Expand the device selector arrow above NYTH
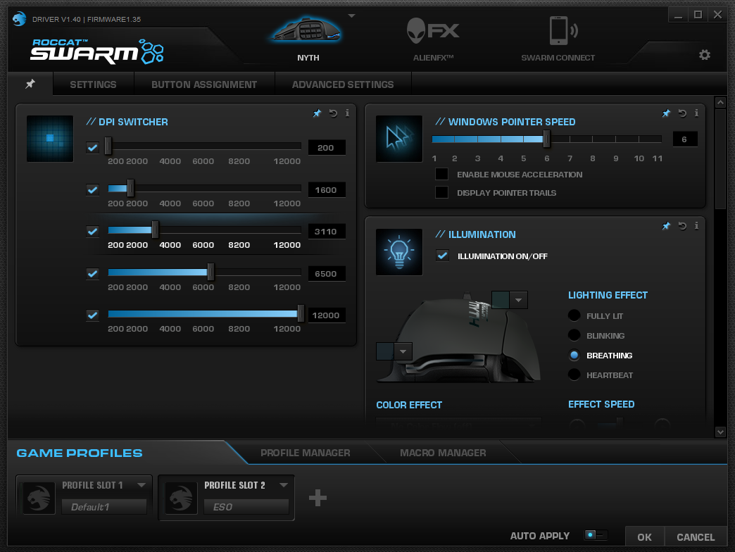 351,16
